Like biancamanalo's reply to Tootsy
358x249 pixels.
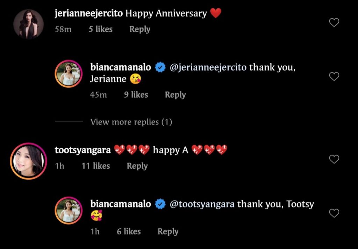[x=334, y=213]
